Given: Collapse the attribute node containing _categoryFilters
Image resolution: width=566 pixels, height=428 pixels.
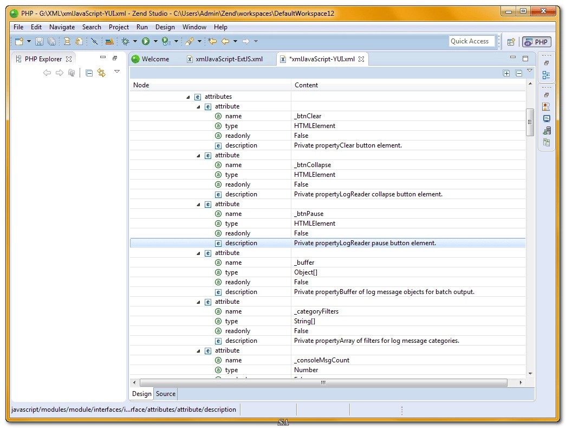Looking at the screenshot, I should click(198, 302).
